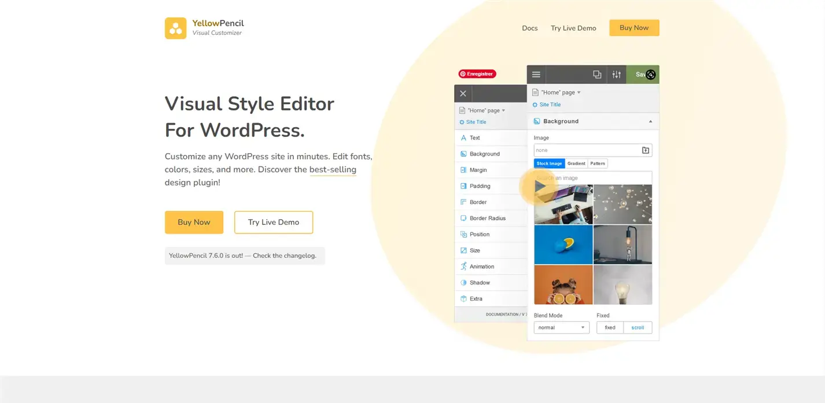Click the Background section header icon
The image size is (825, 403).
tap(537, 121)
